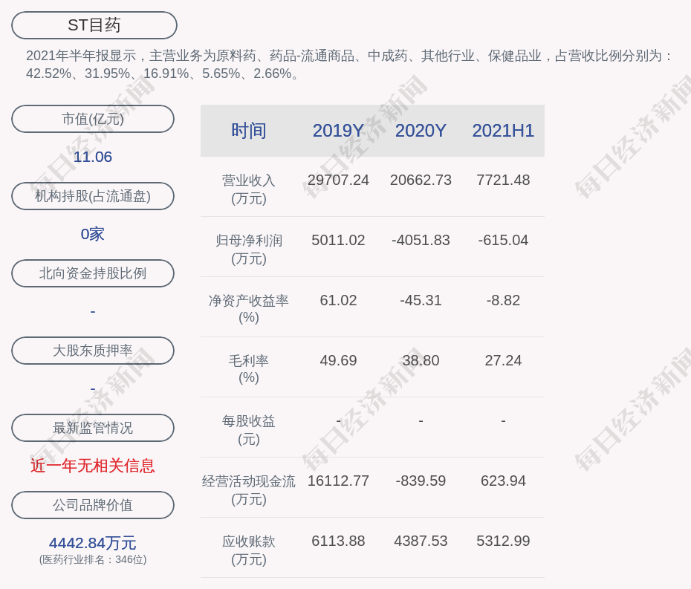Click the 净资产收益率(%) row label
Image resolution: width=691 pixels, height=589 pixels.
click(x=249, y=309)
